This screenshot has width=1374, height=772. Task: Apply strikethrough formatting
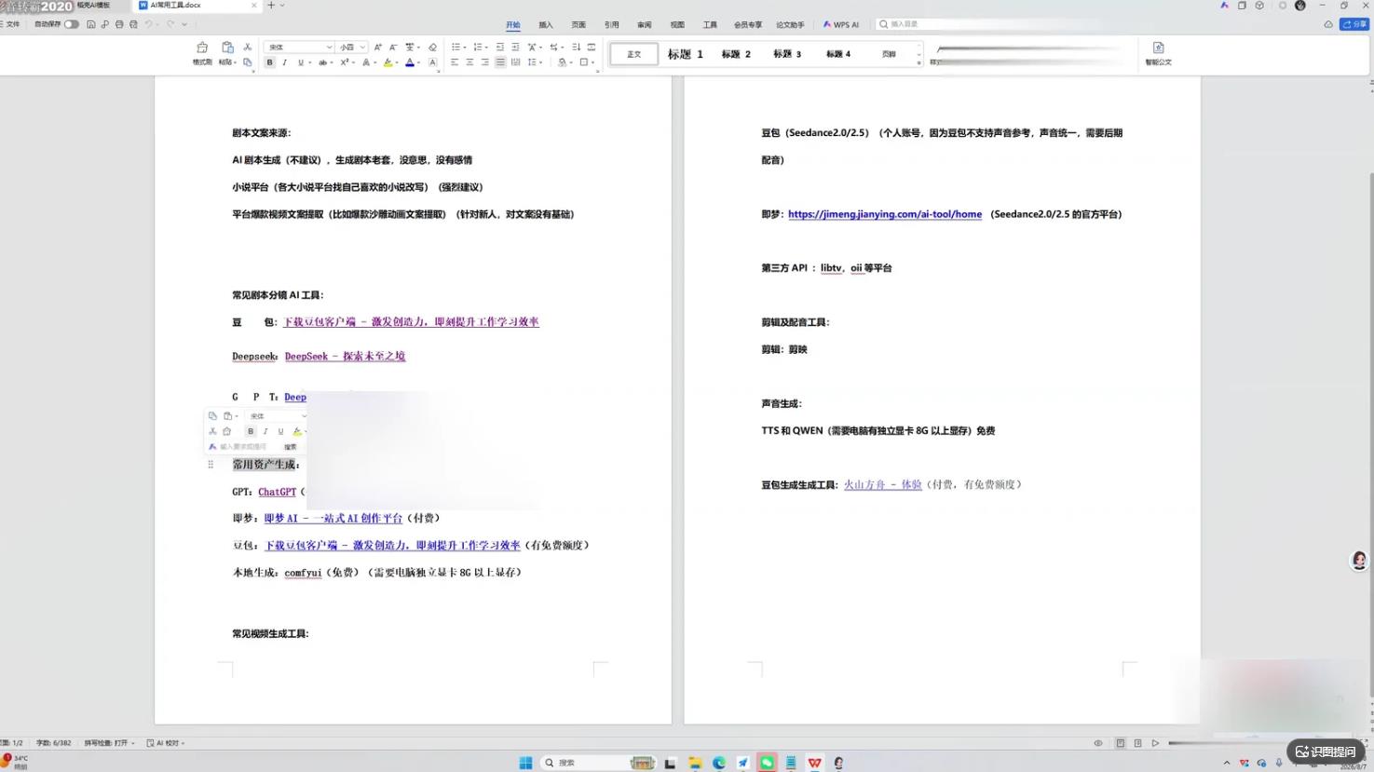(322, 62)
